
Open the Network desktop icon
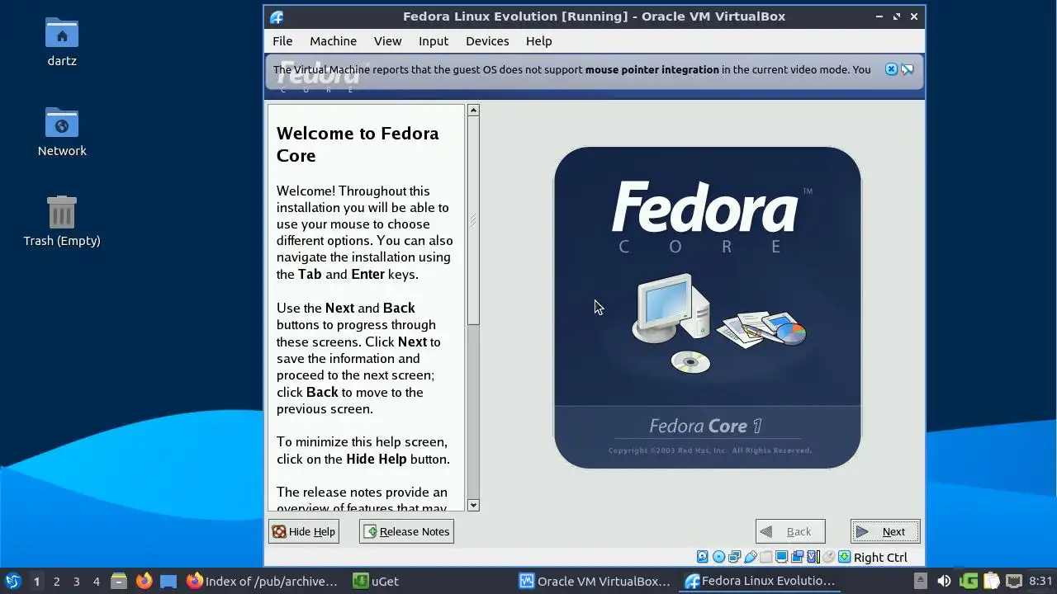pyautogui.click(x=62, y=132)
